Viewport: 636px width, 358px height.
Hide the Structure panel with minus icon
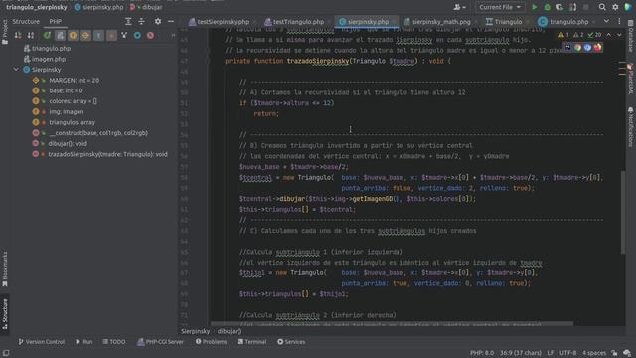pyautogui.click(x=171, y=21)
